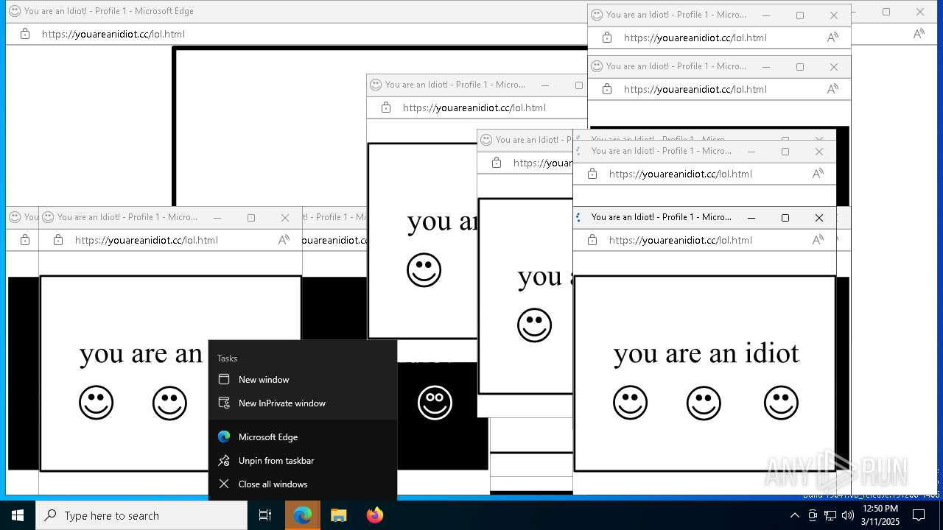943x530 pixels.
Task: Click lock icon in active three-smiley window
Action: click(592, 240)
